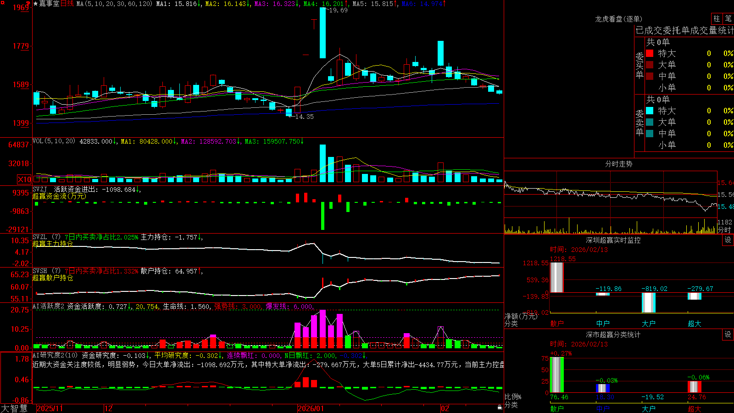Select the 2026/01 timeline marker
This screenshot has height=413, width=734.
tap(311, 408)
